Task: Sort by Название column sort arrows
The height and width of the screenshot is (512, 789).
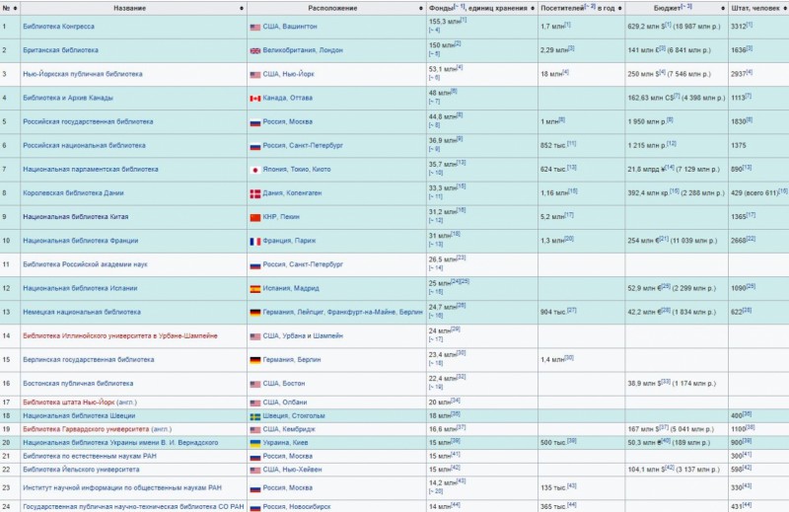Action: tap(242, 8)
